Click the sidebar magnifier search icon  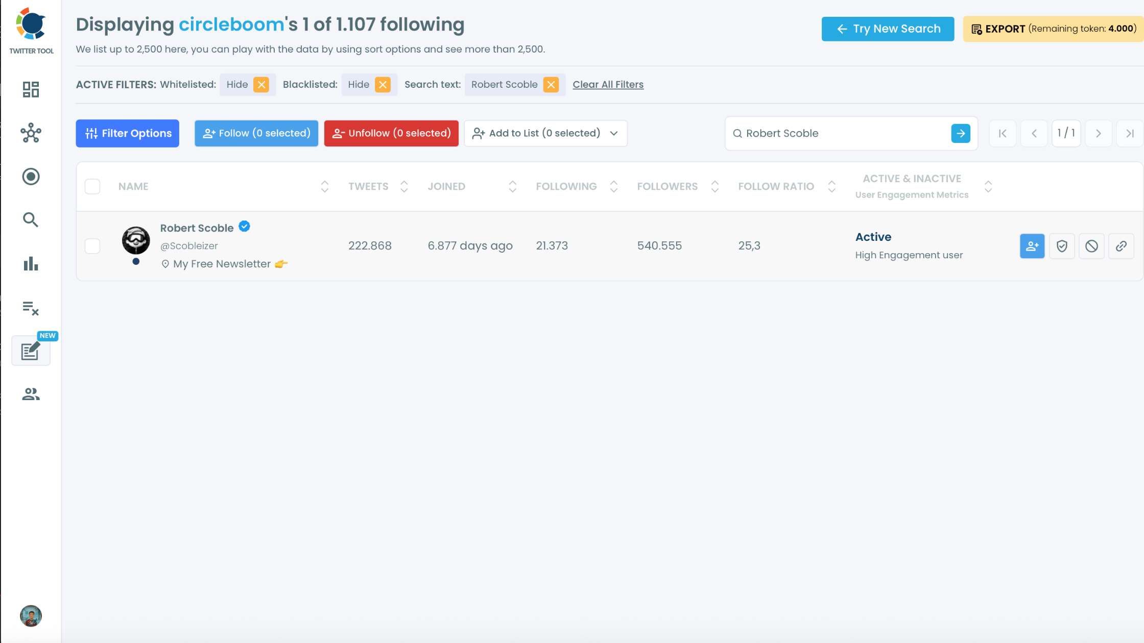[31, 220]
